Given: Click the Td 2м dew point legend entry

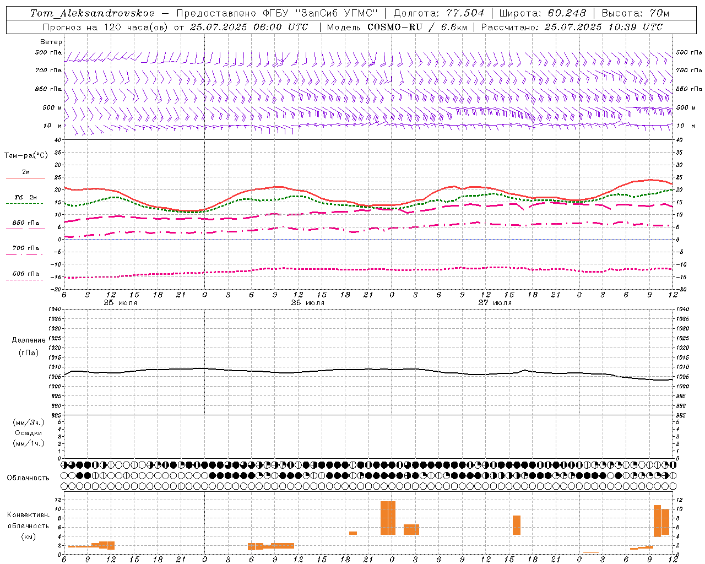Looking at the screenshot, I should tap(26, 197).
